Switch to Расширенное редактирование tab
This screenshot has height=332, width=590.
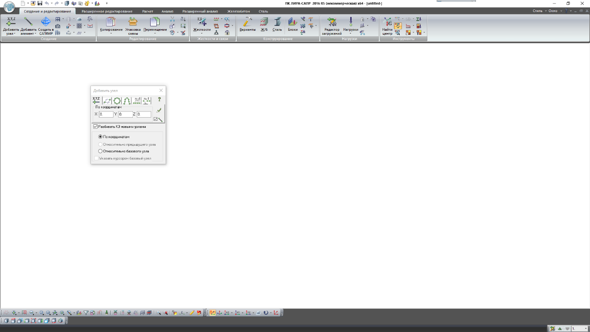(x=107, y=11)
